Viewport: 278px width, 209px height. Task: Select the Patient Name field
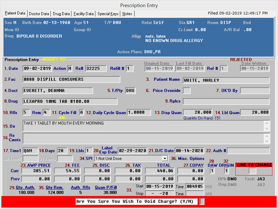[226, 80]
